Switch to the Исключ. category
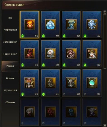 pos(10,78)
